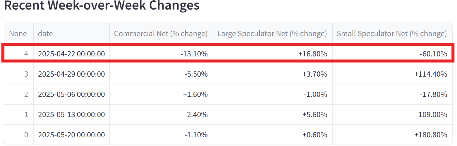Select the +180.80% Small Speculator cell

[x=392, y=135]
